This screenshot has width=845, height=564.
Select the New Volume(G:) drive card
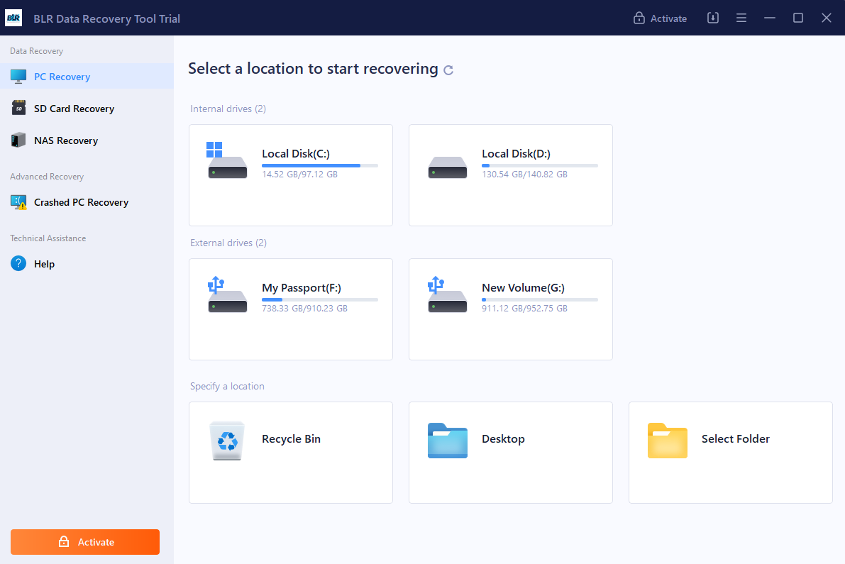tap(510, 309)
